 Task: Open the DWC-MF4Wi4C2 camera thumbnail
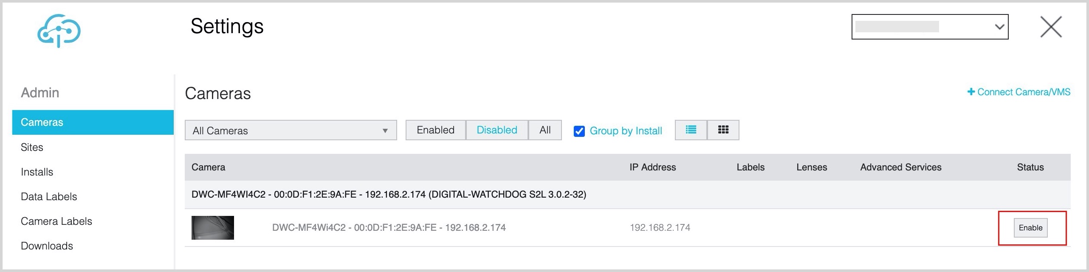coord(212,228)
